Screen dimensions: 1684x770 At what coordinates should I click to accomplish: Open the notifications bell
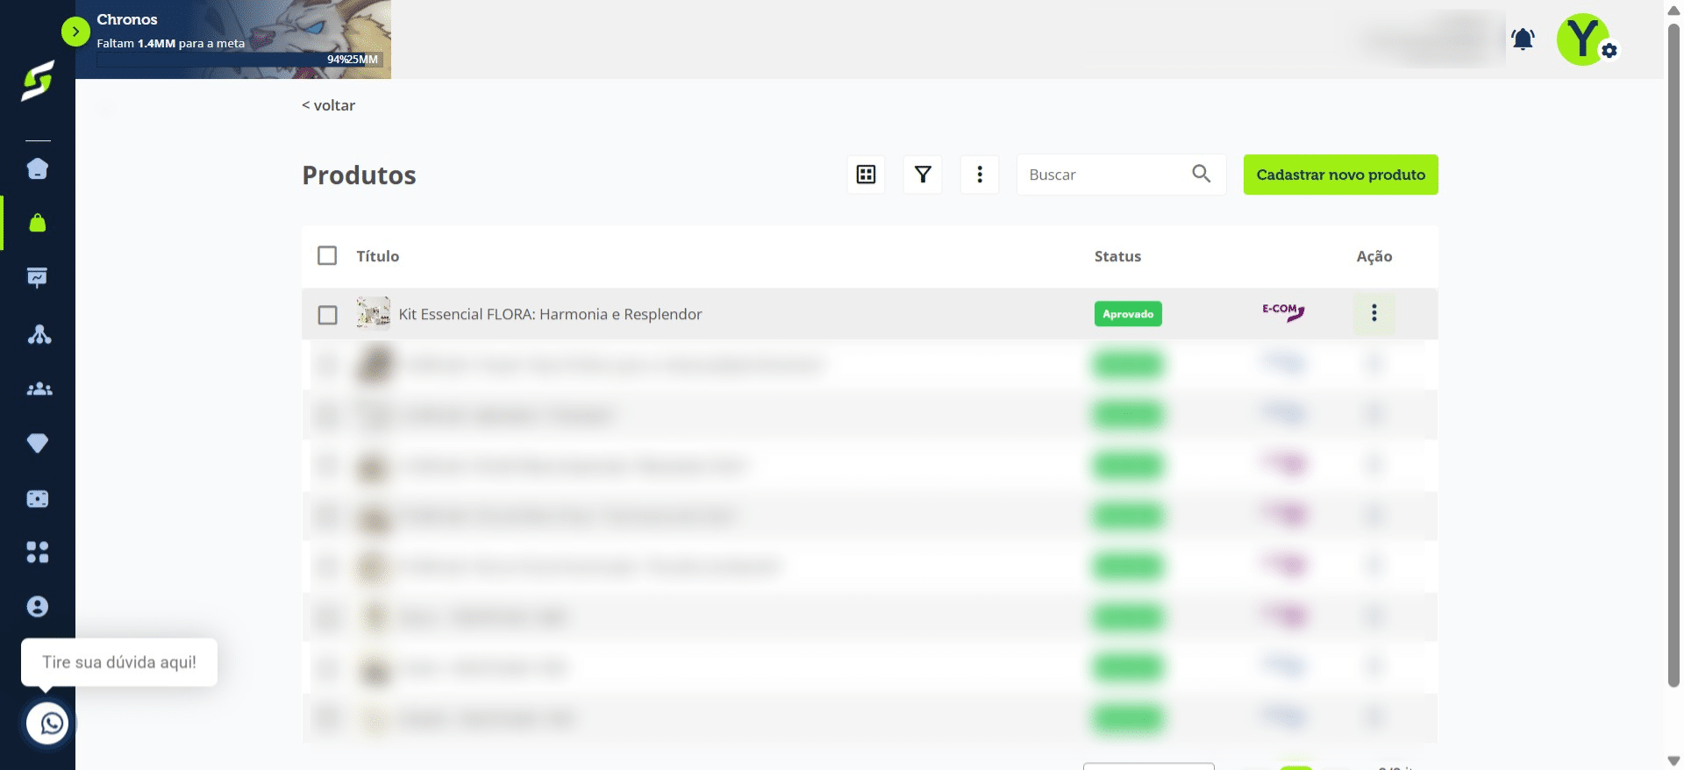pyautogui.click(x=1523, y=39)
